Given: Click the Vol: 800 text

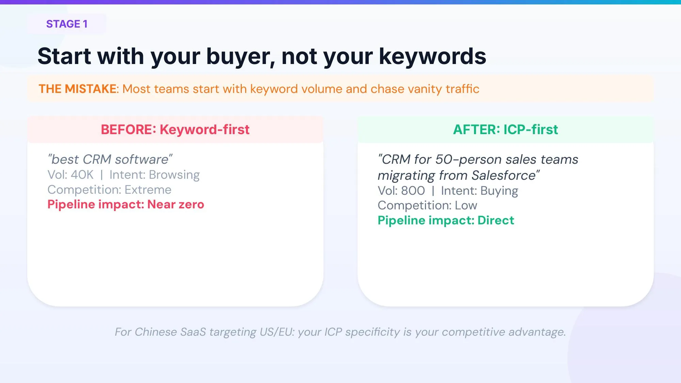Looking at the screenshot, I should pyautogui.click(x=401, y=191).
